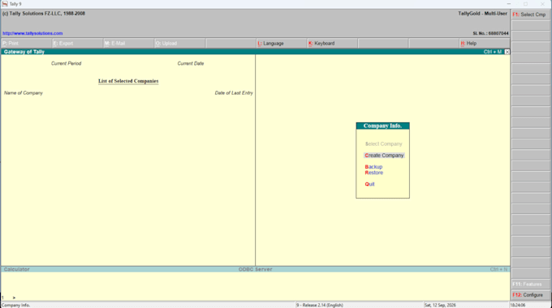The width and height of the screenshot is (552, 308).
Task: Open the Keyboard toolbar option
Action: [x=332, y=43]
